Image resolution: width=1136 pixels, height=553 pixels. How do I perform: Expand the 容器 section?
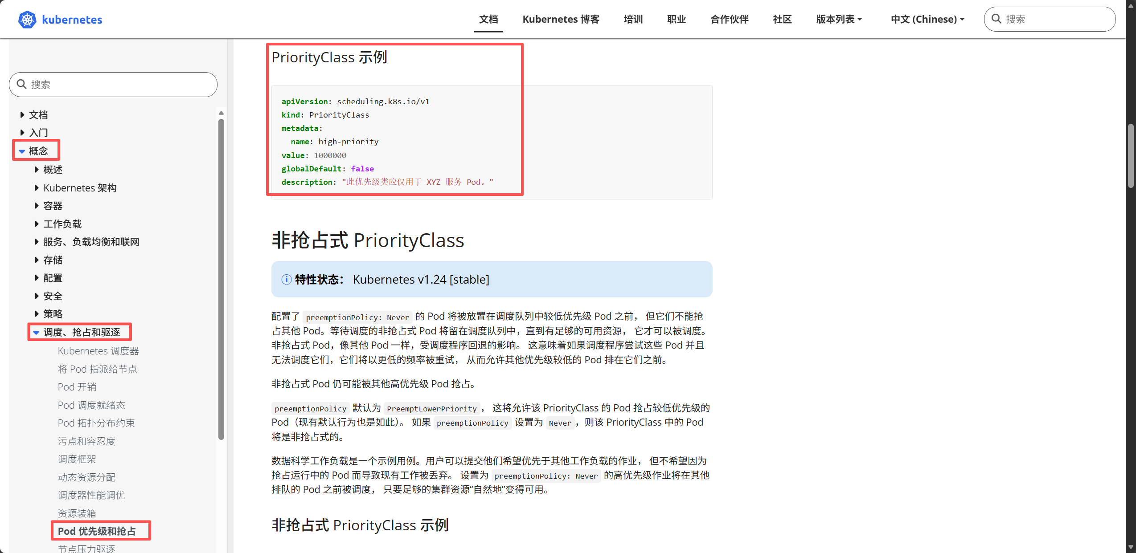37,206
